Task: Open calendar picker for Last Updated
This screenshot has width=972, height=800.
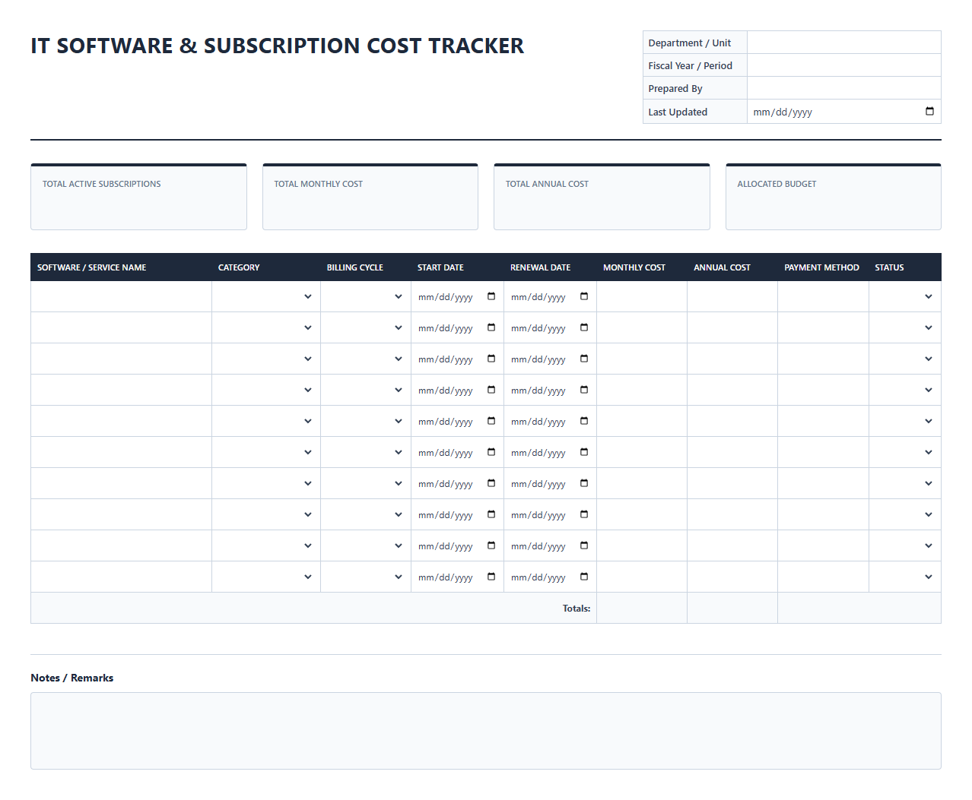Action: point(929,111)
